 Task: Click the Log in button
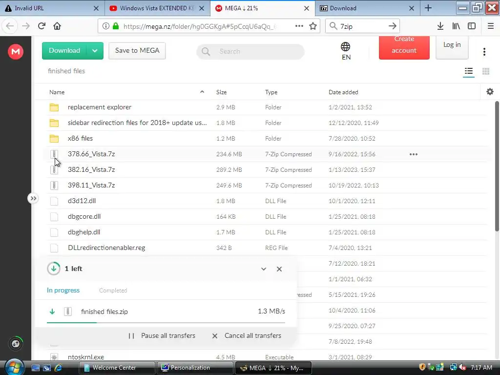(x=452, y=47)
